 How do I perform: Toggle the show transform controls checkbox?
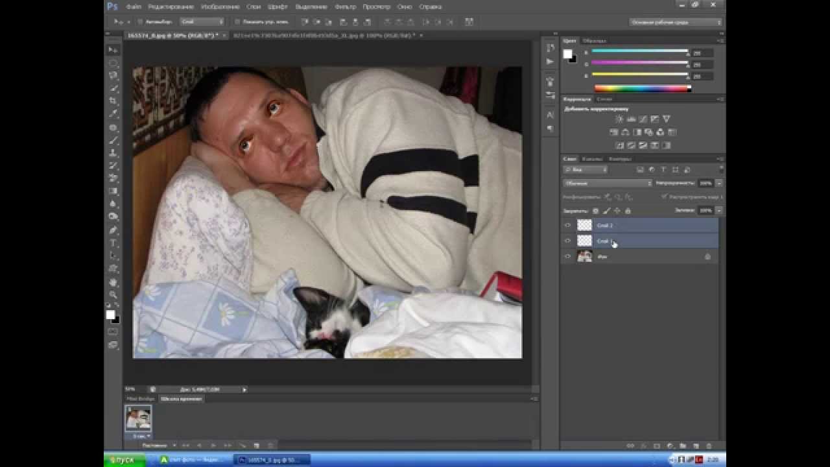tap(237, 21)
